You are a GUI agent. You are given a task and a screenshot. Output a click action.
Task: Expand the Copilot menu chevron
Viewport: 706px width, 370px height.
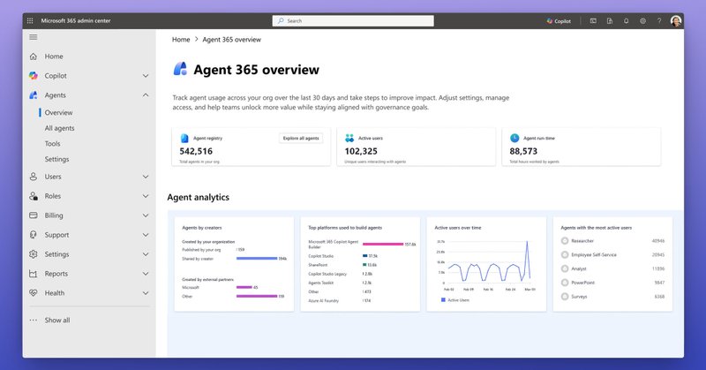coord(146,76)
